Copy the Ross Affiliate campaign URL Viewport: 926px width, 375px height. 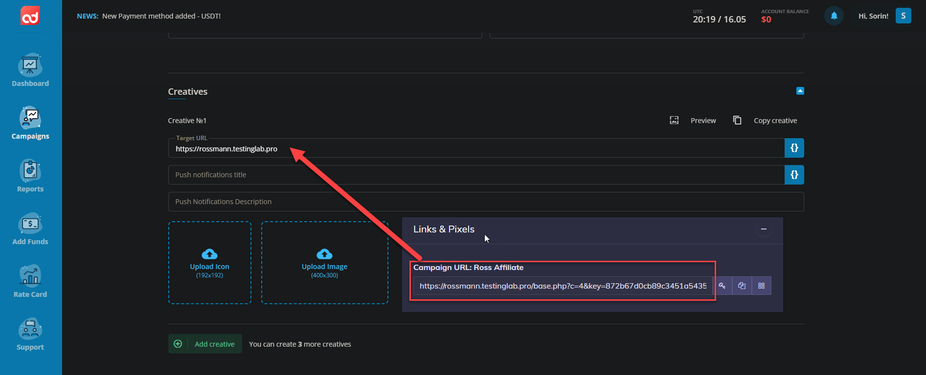(x=742, y=286)
